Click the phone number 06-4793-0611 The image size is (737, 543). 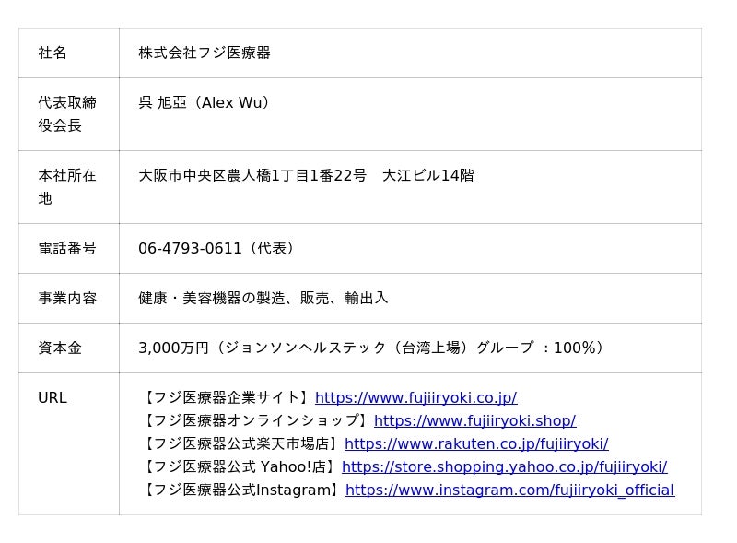(190, 249)
